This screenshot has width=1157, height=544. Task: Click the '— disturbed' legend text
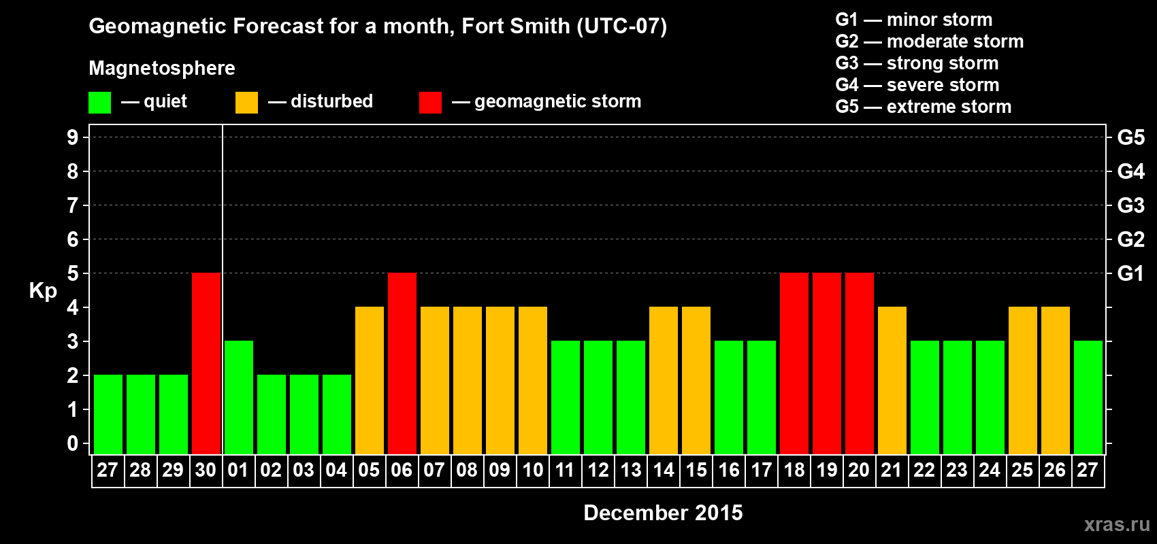pos(321,101)
